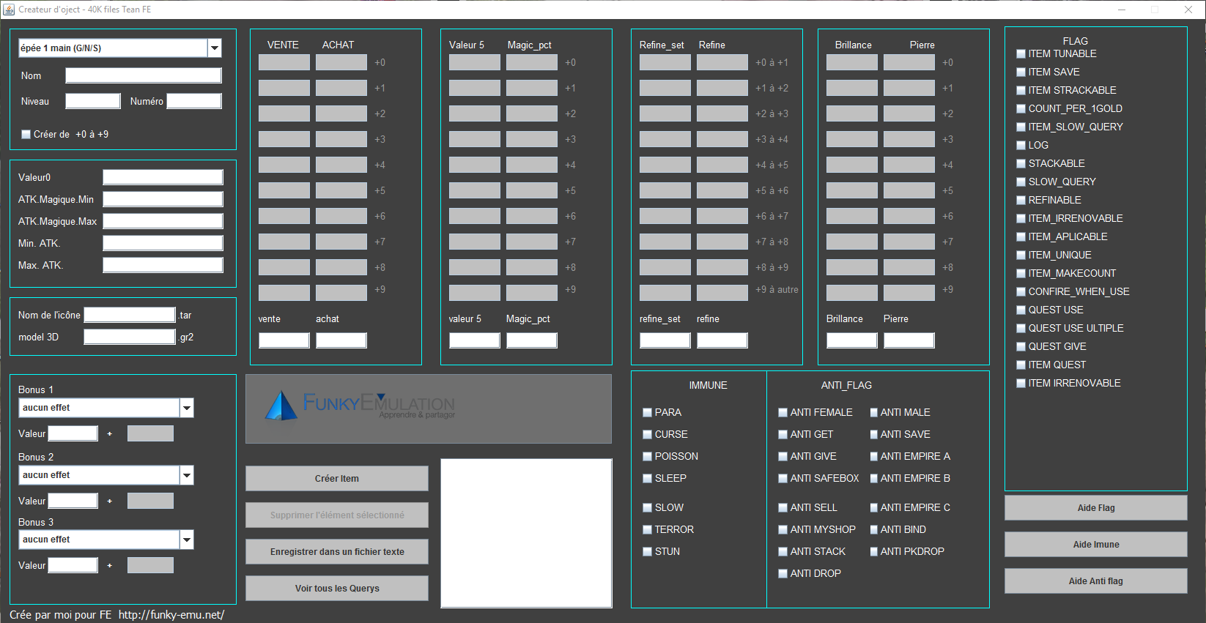Open Voir tous les Querys
Viewport: 1206px width, 623px height.
[x=337, y=589]
